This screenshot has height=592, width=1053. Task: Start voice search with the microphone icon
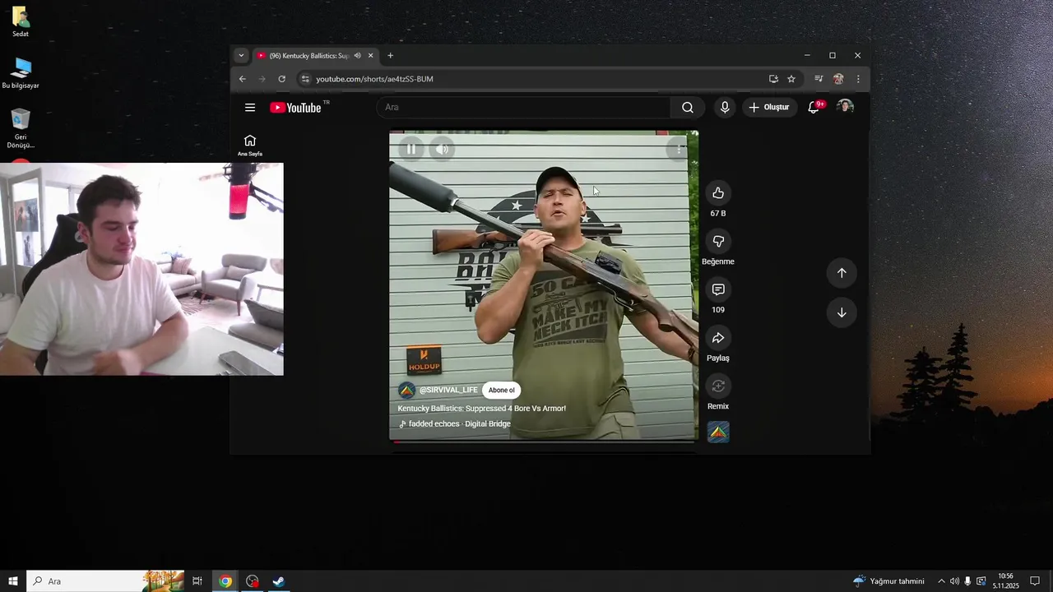pos(725,107)
